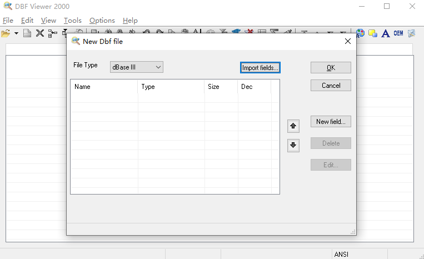The height and width of the screenshot is (259, 424).
Task: Click the colored palette settings icon
Action: [361, 33]
